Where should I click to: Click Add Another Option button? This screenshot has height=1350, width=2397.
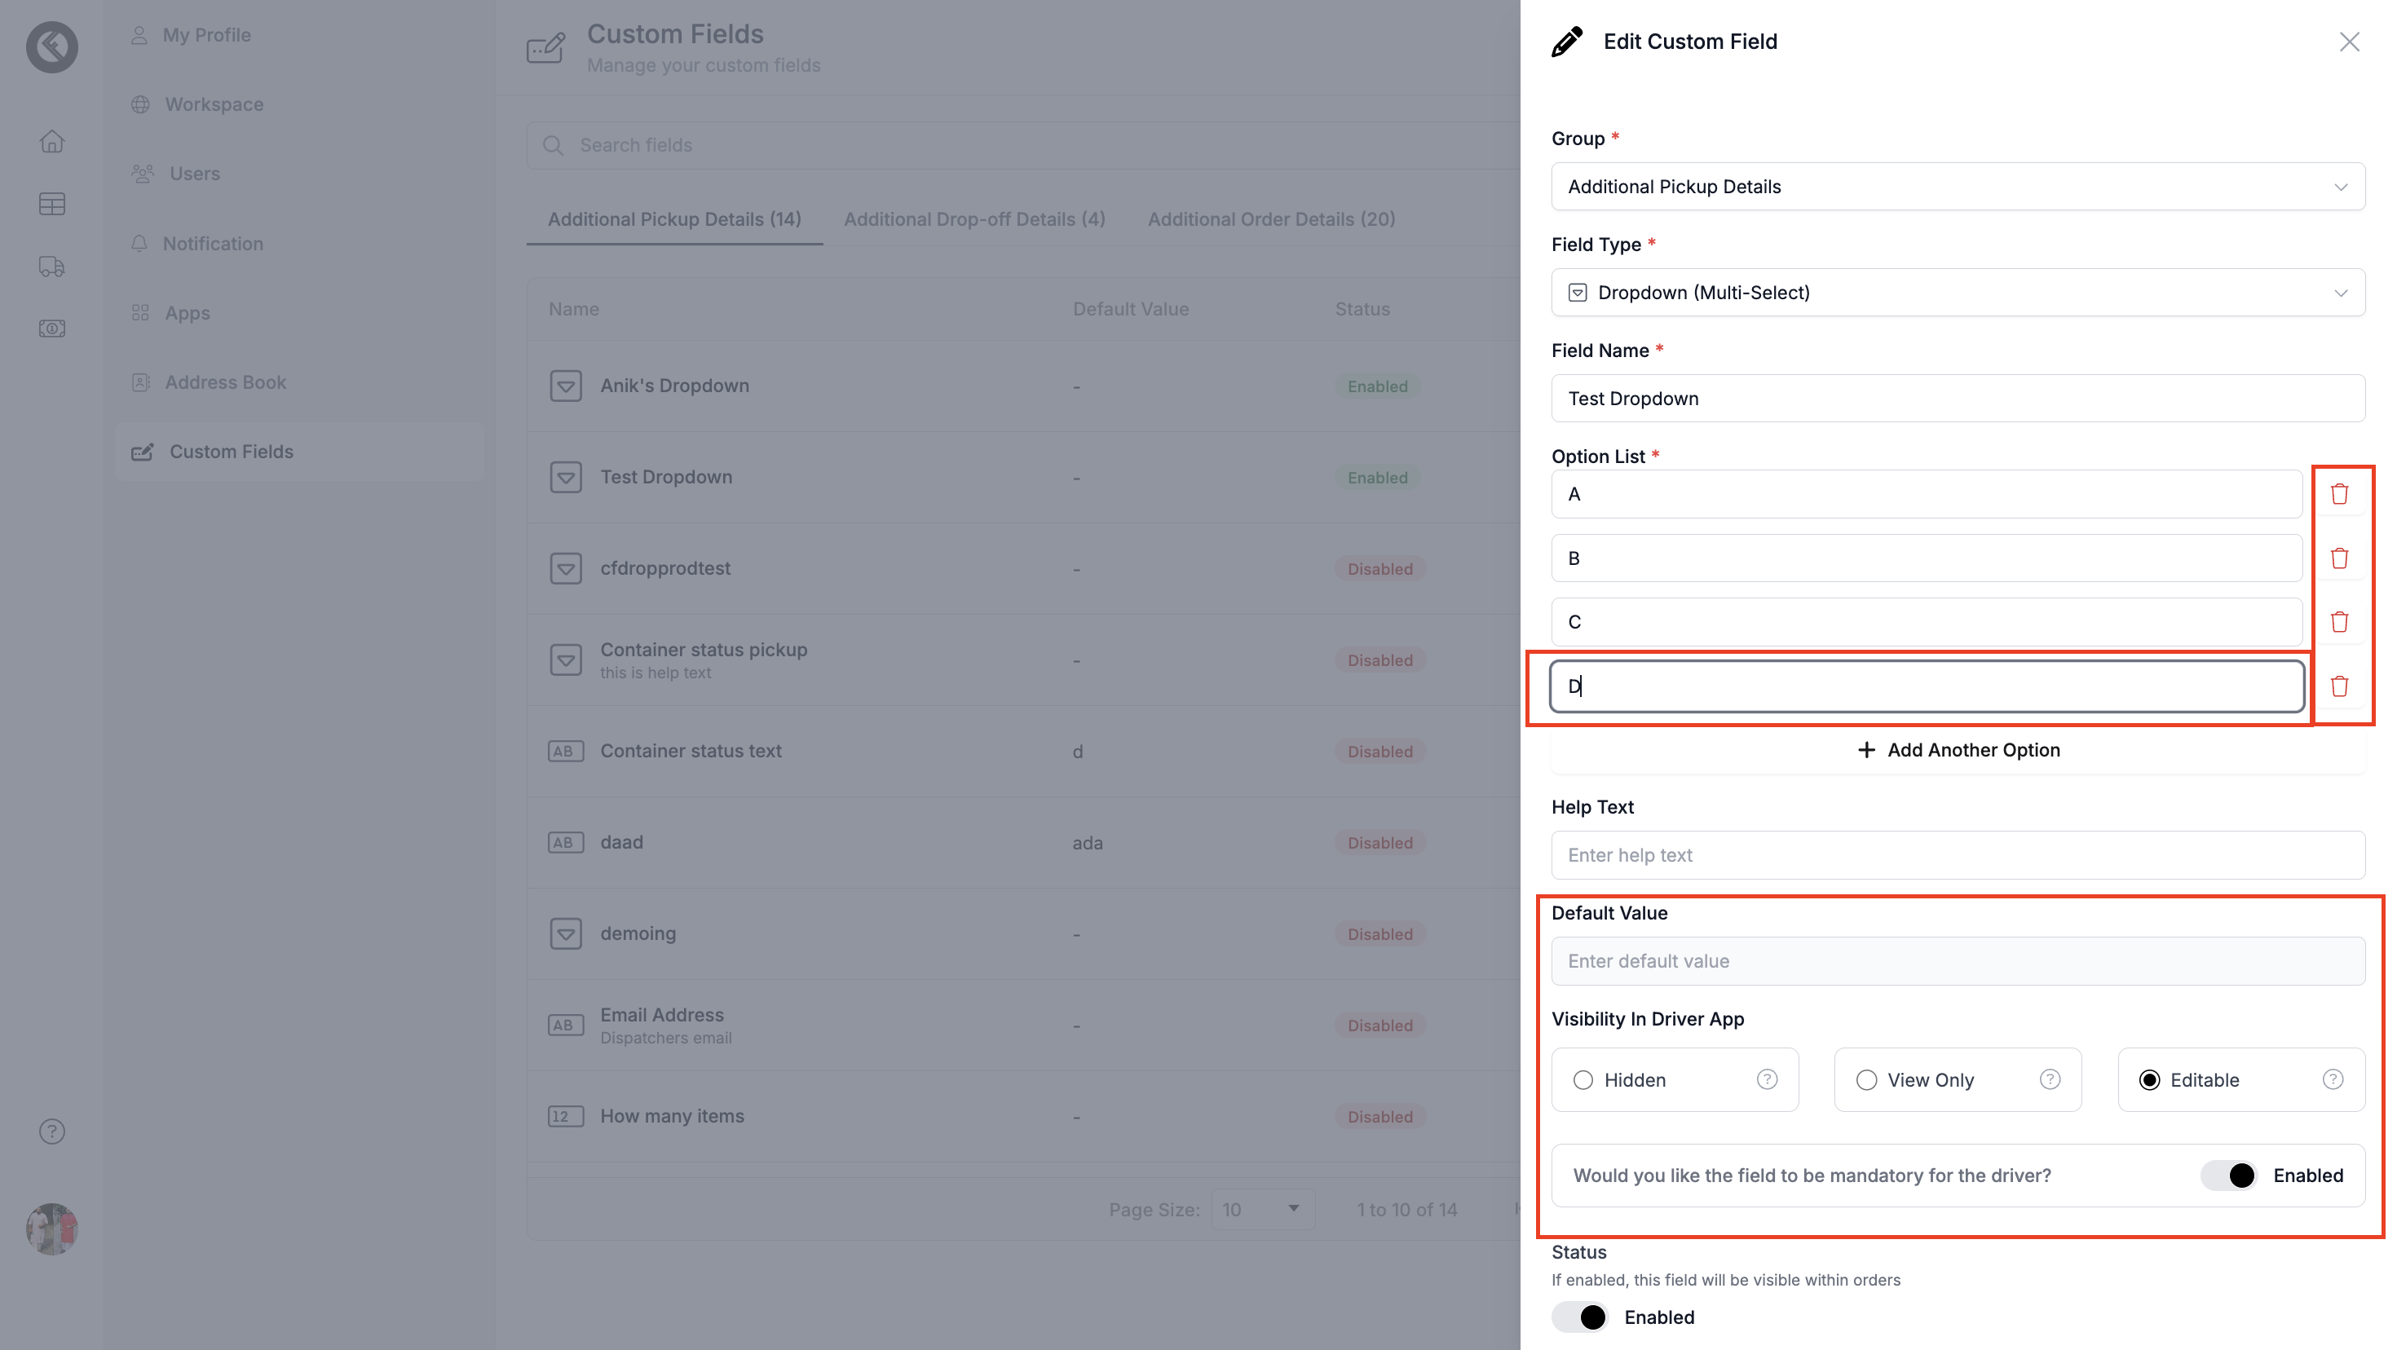tap(1958, 750)
